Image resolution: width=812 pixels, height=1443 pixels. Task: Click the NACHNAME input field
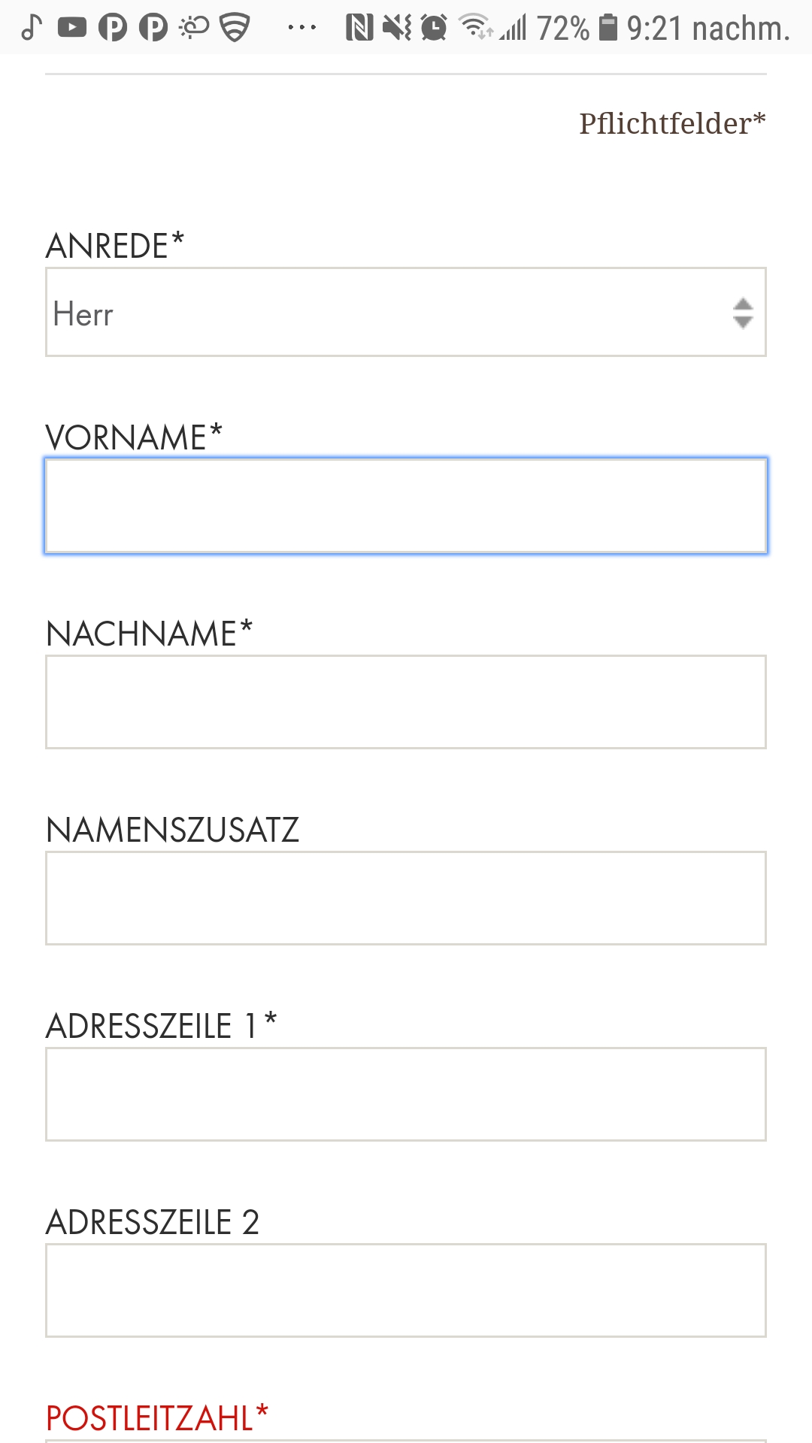(406, 703)
